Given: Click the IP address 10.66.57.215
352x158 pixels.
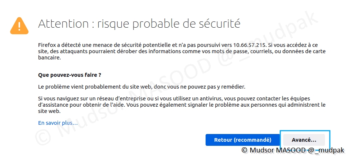Looking at the screenshot, I should pyautogui.click(x=246, y=45).
